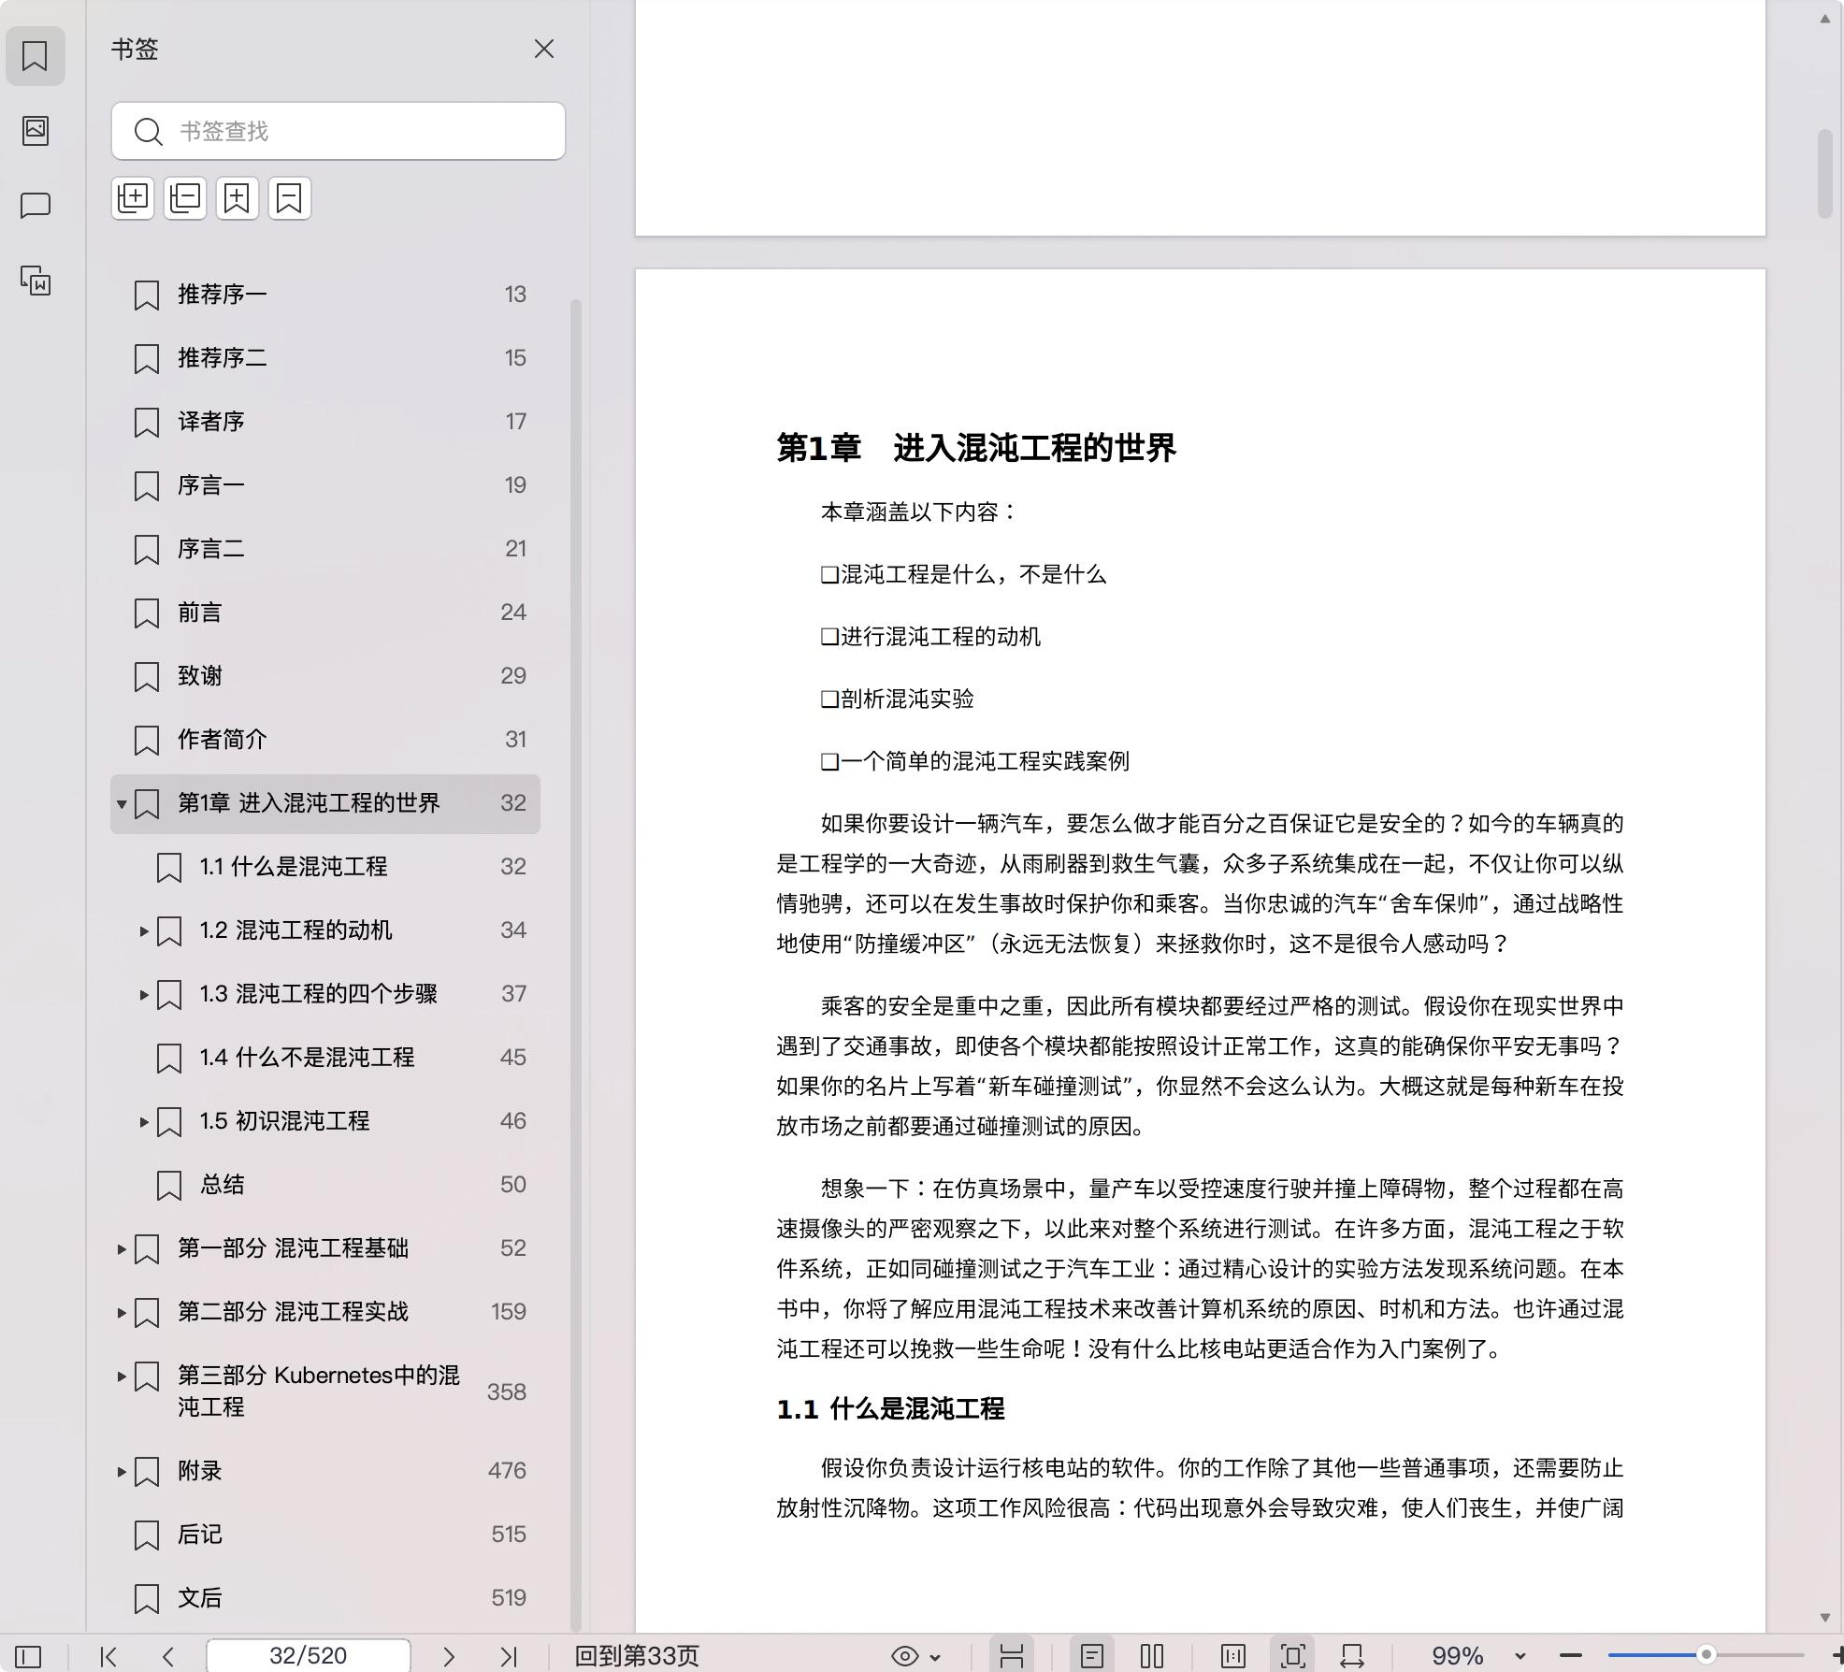Toggle the sidebar panel icon
This screenshot has width=1844, height=1672.
click(x=28, y=1656)
